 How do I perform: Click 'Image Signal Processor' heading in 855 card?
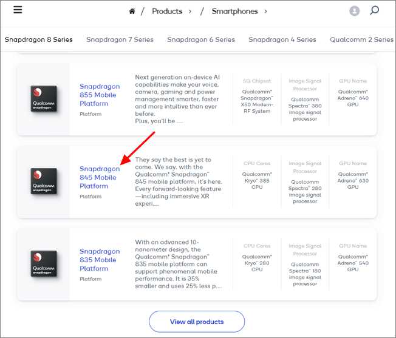(x=305, y=85)
